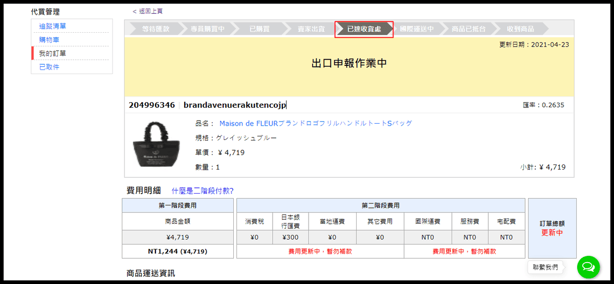
Task: Select the 國際運送中 progress step
Action: pos(416,29)
